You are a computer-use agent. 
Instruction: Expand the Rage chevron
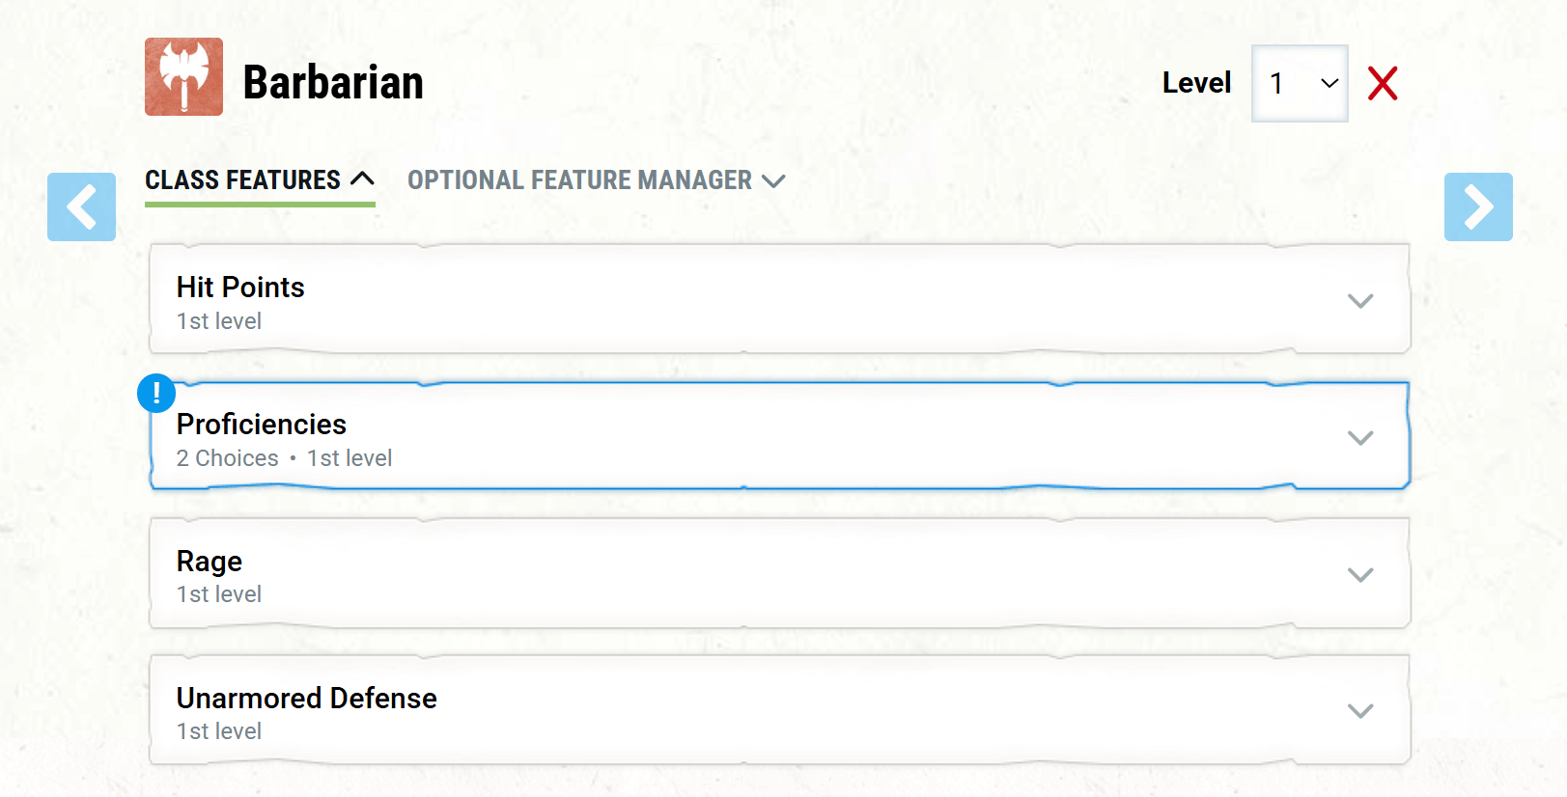tap(1359, 575)
